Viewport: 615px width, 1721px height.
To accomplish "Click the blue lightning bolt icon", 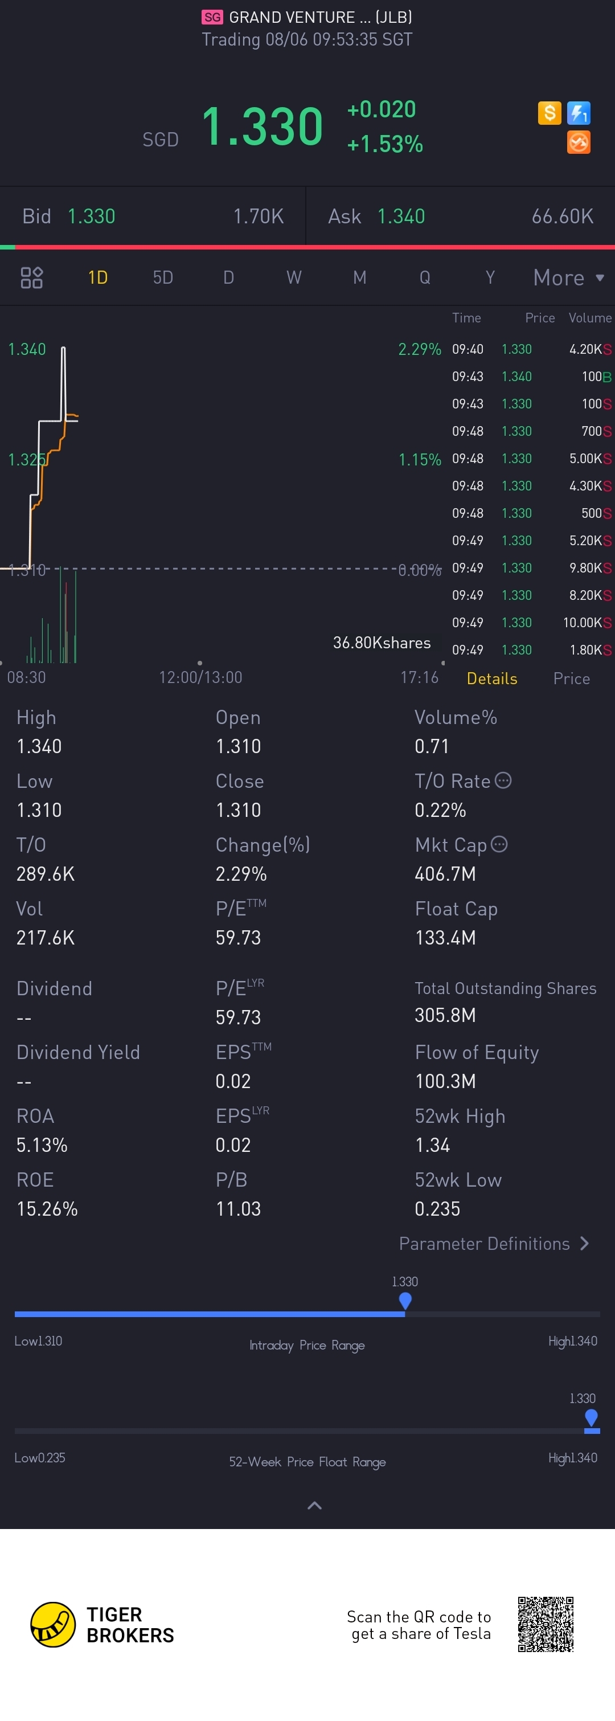I will pyautogui.click(x=579, y=113).
